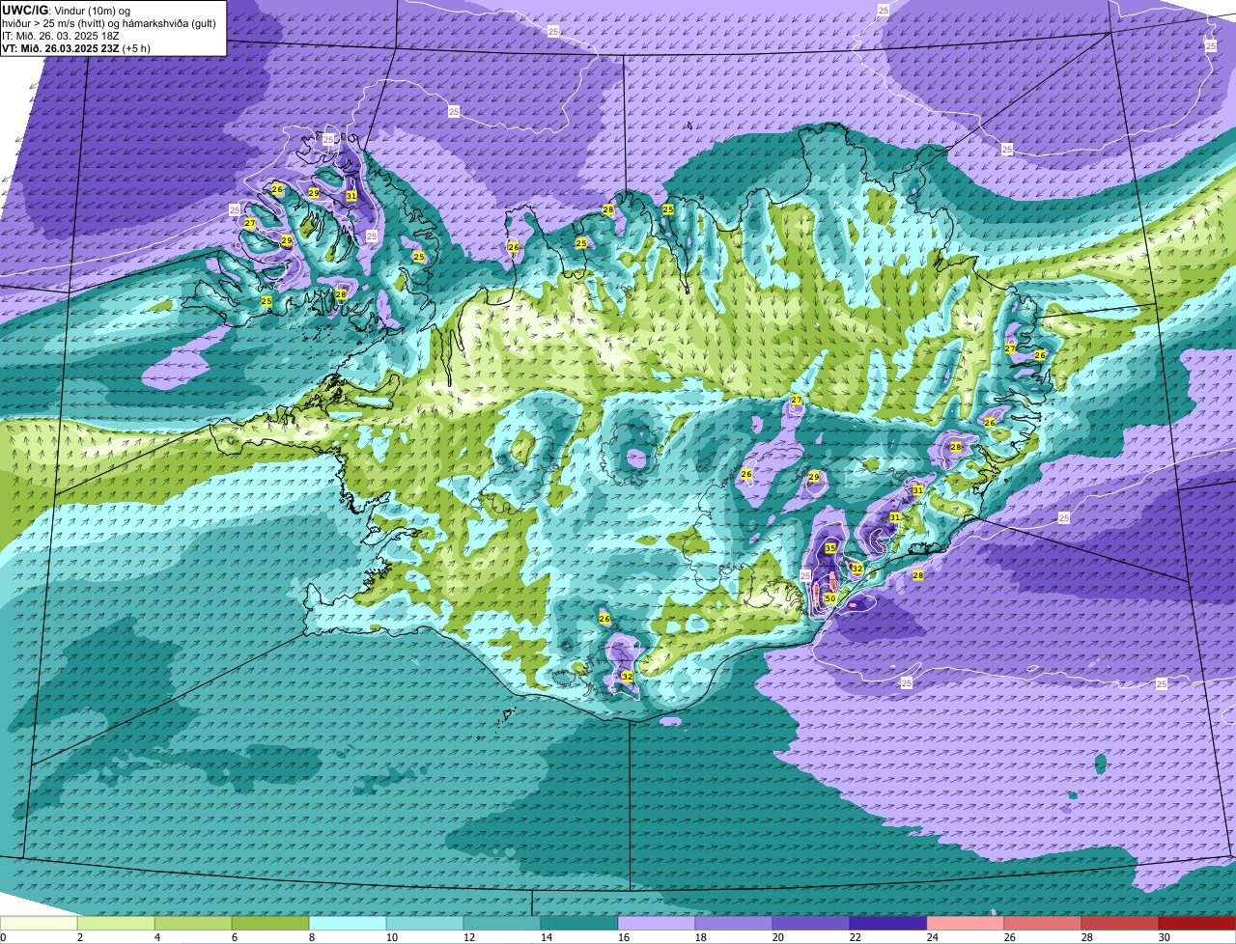
Task: Click the legend scale tick label "4"
Action: [x=157, y=937]
